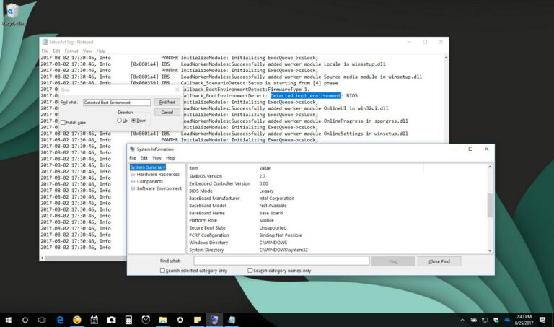Open the Windows Start menu
The height and width of the screenshot is (327, 554).
click(8, 320)
